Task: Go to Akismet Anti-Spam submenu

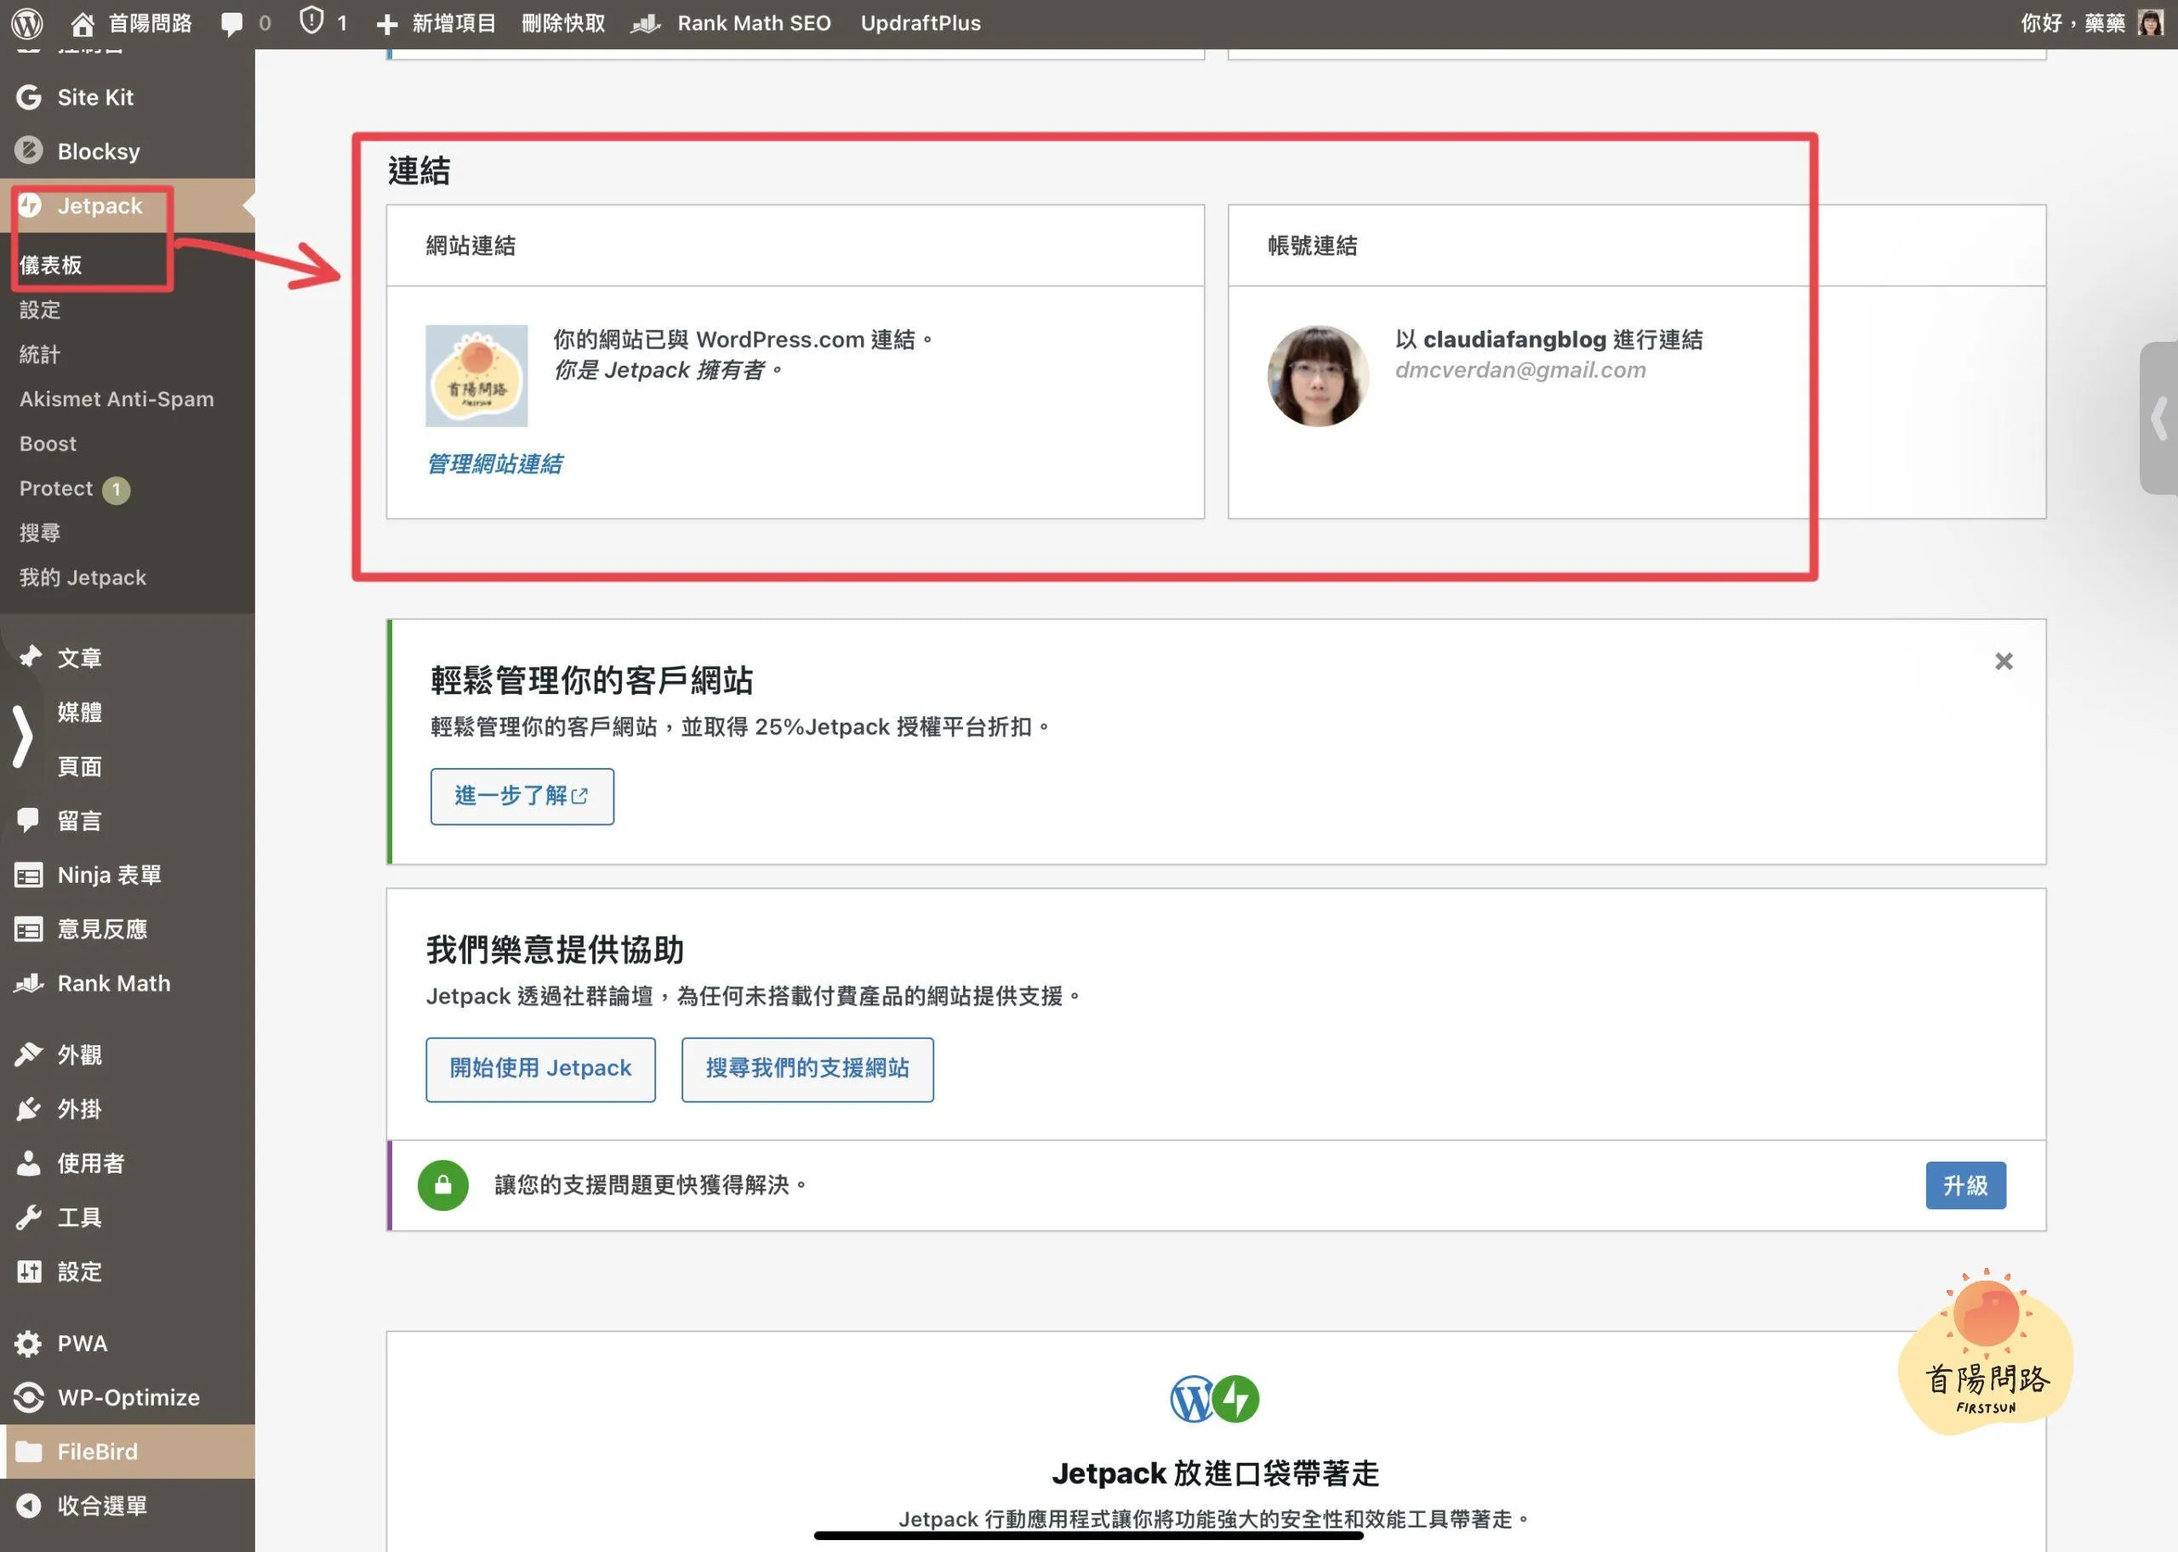Action: (x=117, y=400)
